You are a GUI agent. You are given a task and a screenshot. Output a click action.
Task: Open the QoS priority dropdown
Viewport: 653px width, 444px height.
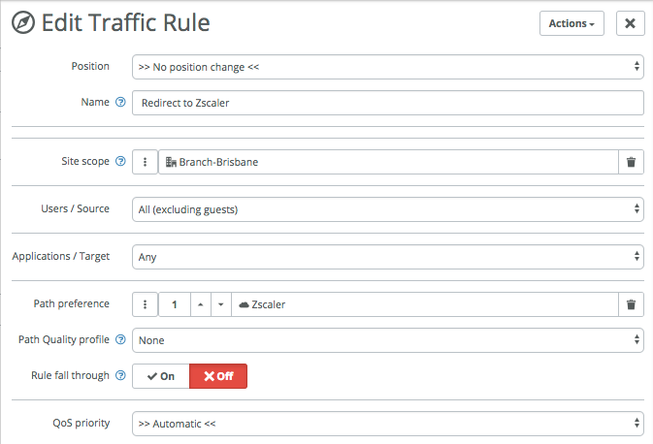[388, 424]
